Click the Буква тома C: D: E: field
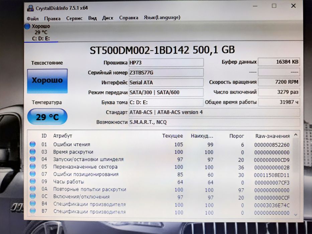This screenshot has width=312, height=234. [166, 102]
